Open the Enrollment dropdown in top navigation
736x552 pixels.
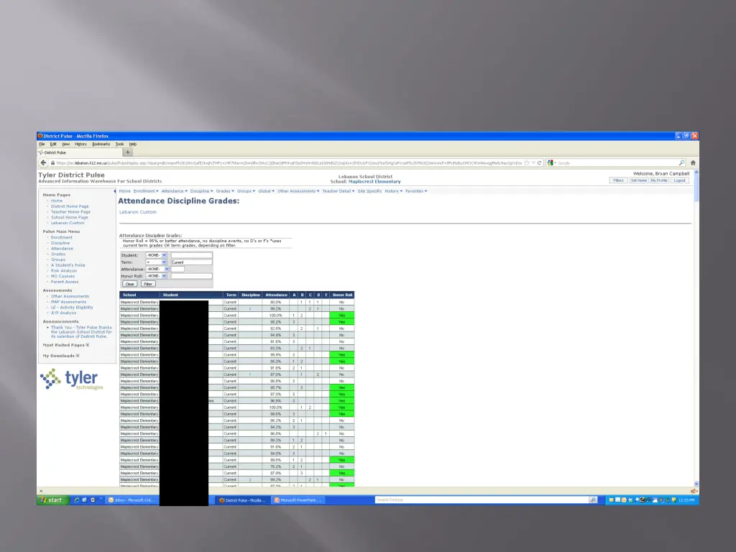[145, 191]
